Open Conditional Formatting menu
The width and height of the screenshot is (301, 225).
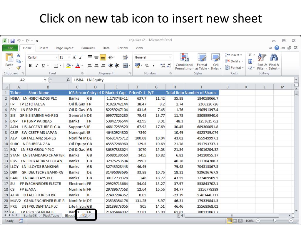click(184, 62)
